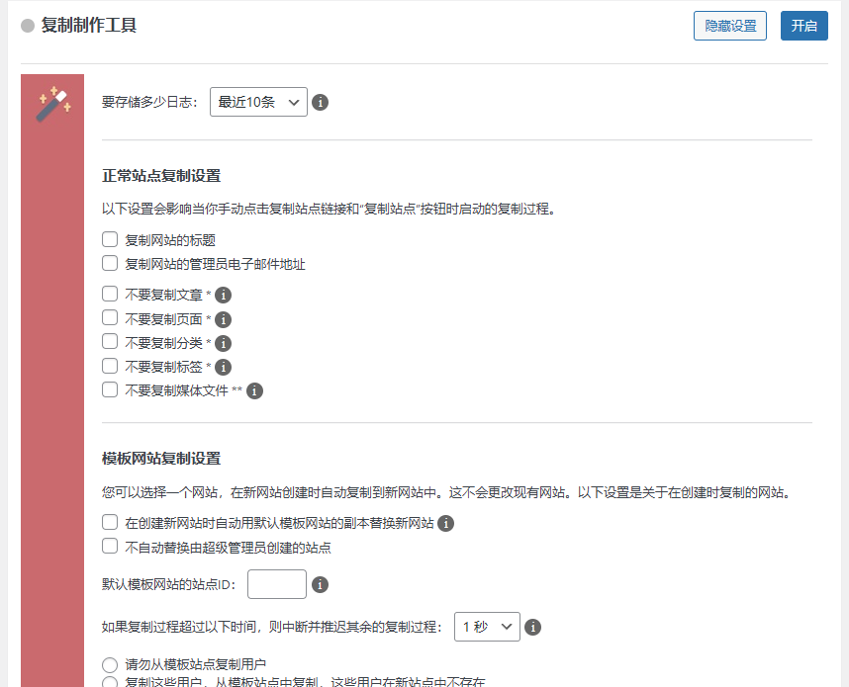The width and height of the screenshot is (849, 687).
Task: Click info icon next to 不要复制页面
Action: tap(223, 317)
